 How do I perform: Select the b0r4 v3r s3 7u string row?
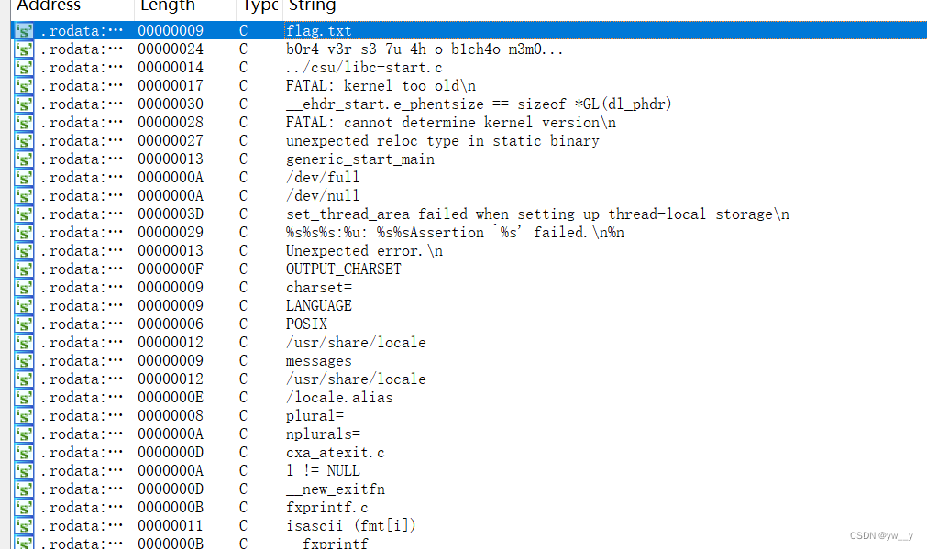(x=469, y=49)
